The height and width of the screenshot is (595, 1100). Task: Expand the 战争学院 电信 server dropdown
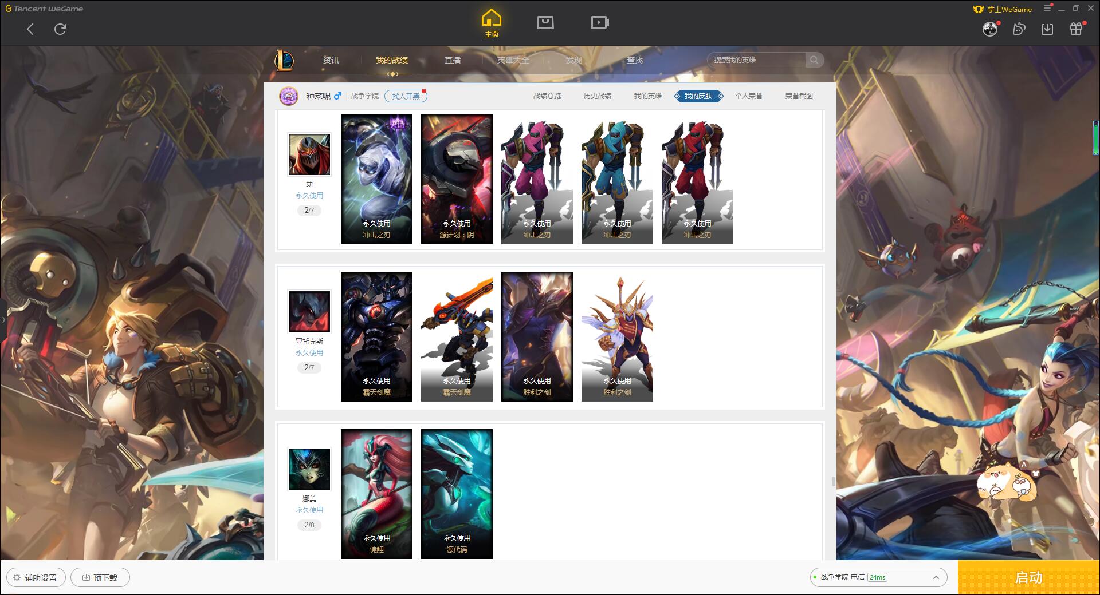click(878, 577)
